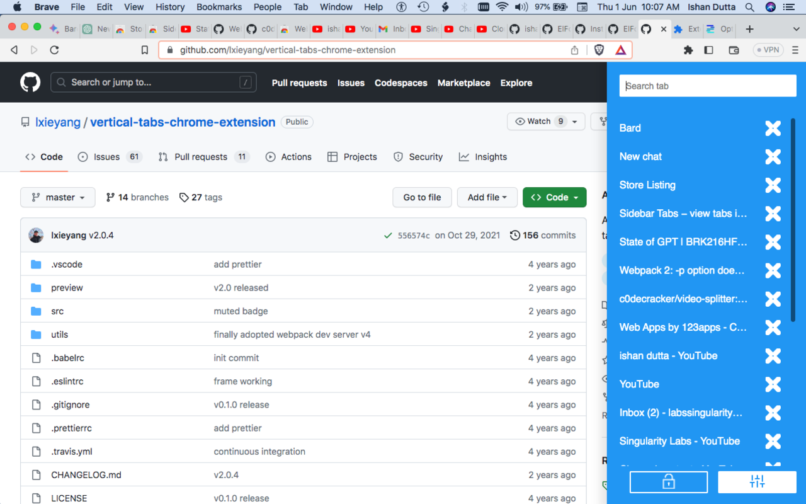Close the Bard tab
806x504 pixels.
click(x=772, y=128)
